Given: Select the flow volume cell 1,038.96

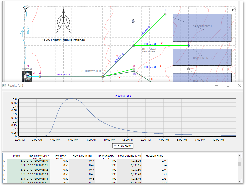Looking at the screenshot, I should [129, 161].
